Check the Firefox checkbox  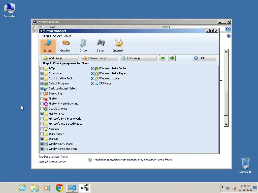(42, 99)
